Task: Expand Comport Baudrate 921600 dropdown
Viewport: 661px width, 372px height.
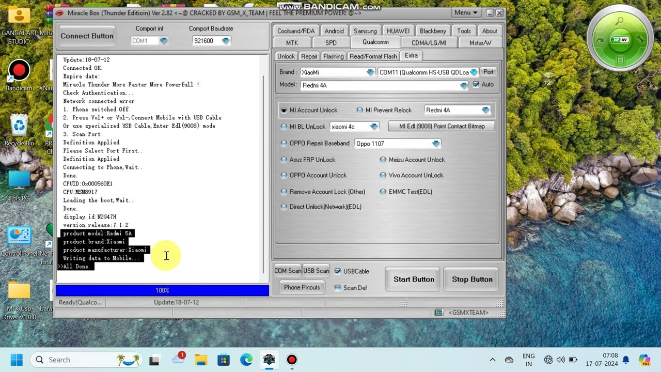Action: (226, 41)
